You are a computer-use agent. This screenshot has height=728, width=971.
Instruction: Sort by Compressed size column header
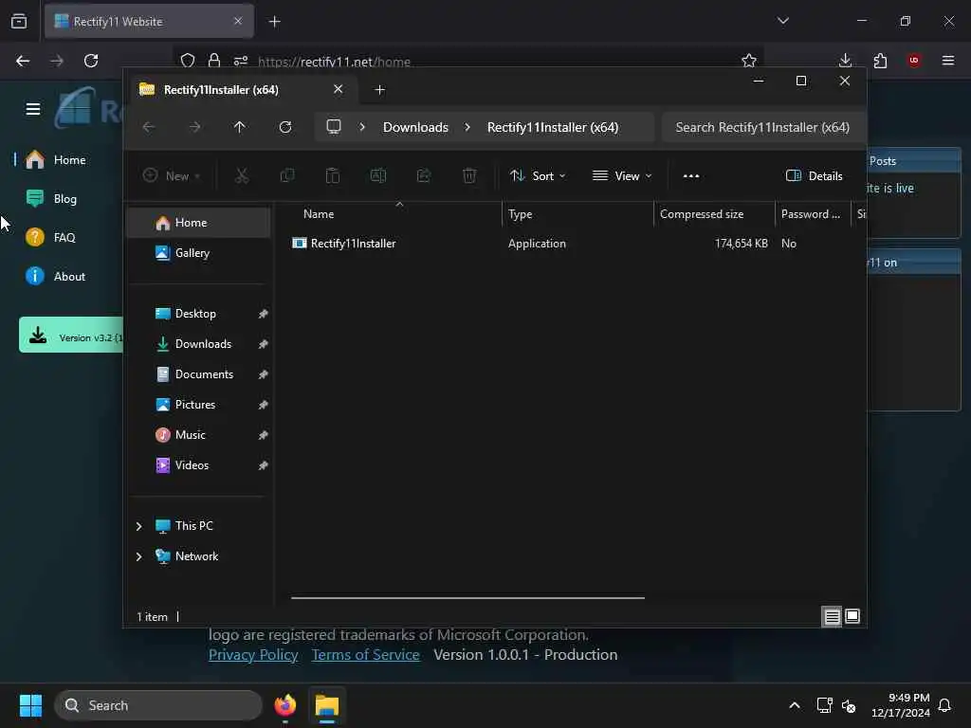715,214
